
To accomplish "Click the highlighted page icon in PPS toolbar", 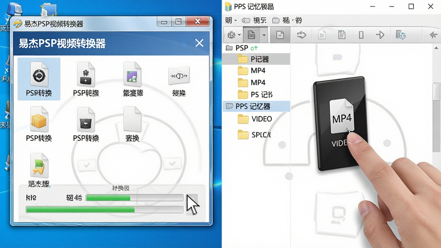I will tap(280, 35).
